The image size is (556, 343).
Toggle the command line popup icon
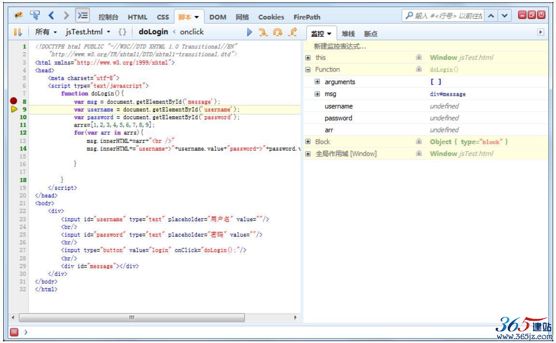83,15
